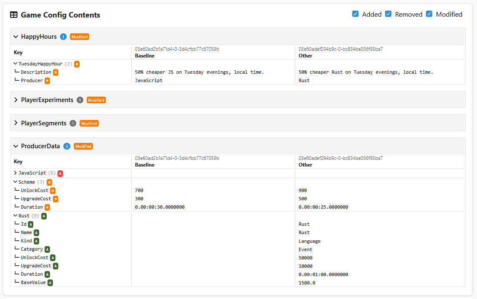Toggle the Removed filter checkbox
This screenshot has height=299, width=477.
[388, 14]
